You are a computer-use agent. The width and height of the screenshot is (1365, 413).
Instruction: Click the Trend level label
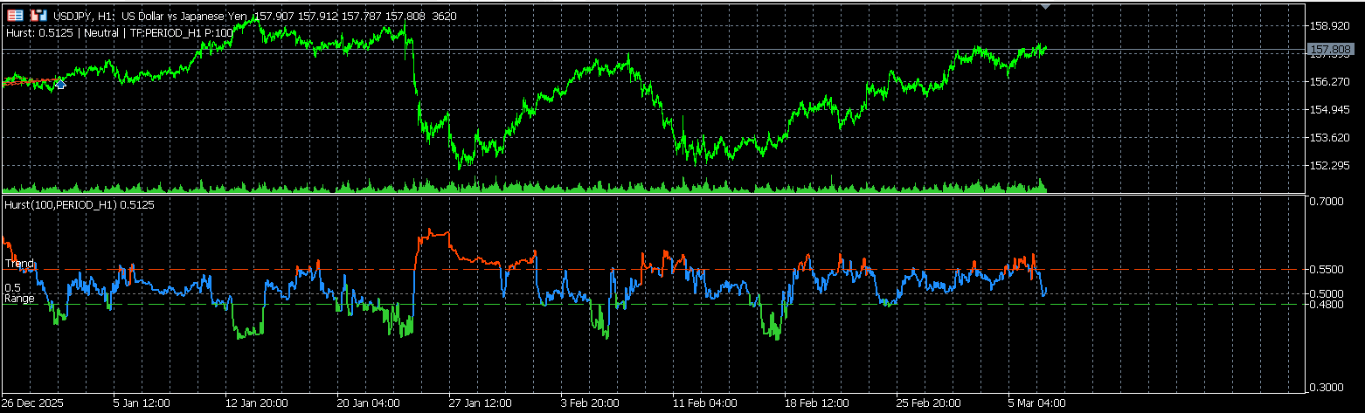pyautogui.click(x=19, y=264)
